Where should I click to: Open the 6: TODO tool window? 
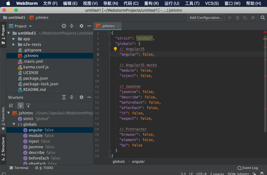pyautogui.click(x=44, y=168)
